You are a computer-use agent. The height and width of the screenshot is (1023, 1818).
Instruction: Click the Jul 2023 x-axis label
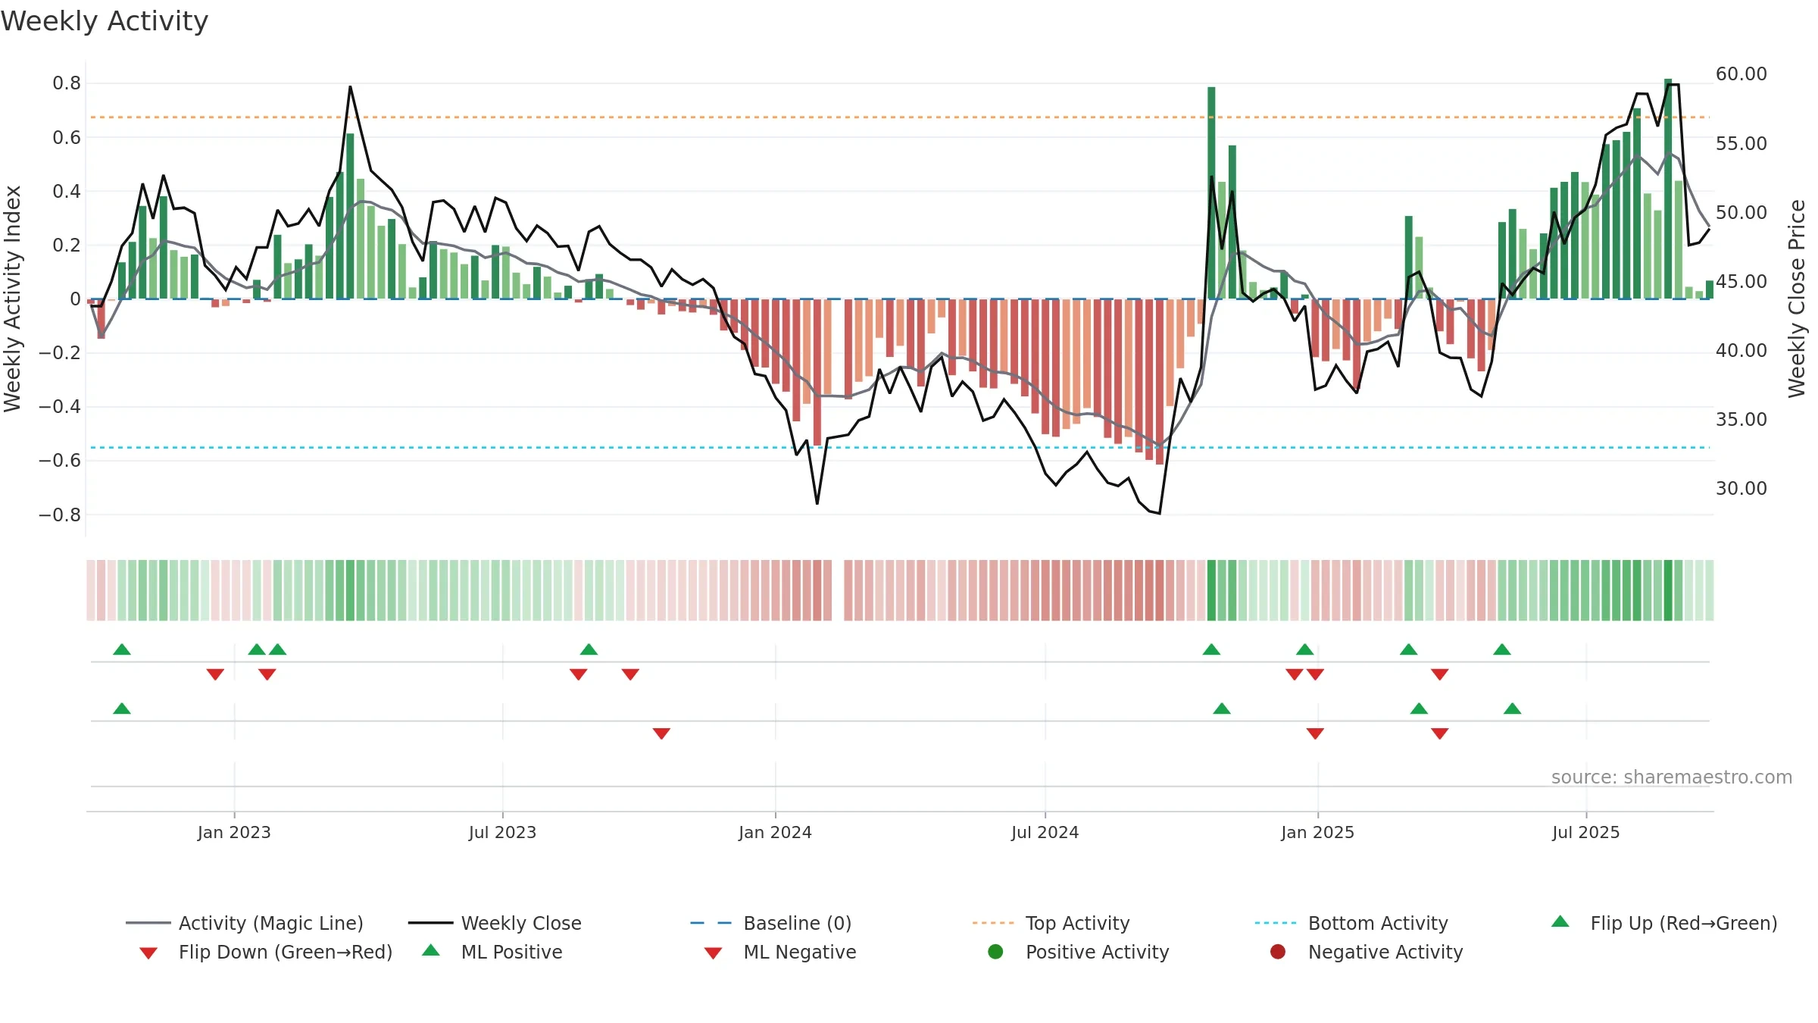coord(502,832)
